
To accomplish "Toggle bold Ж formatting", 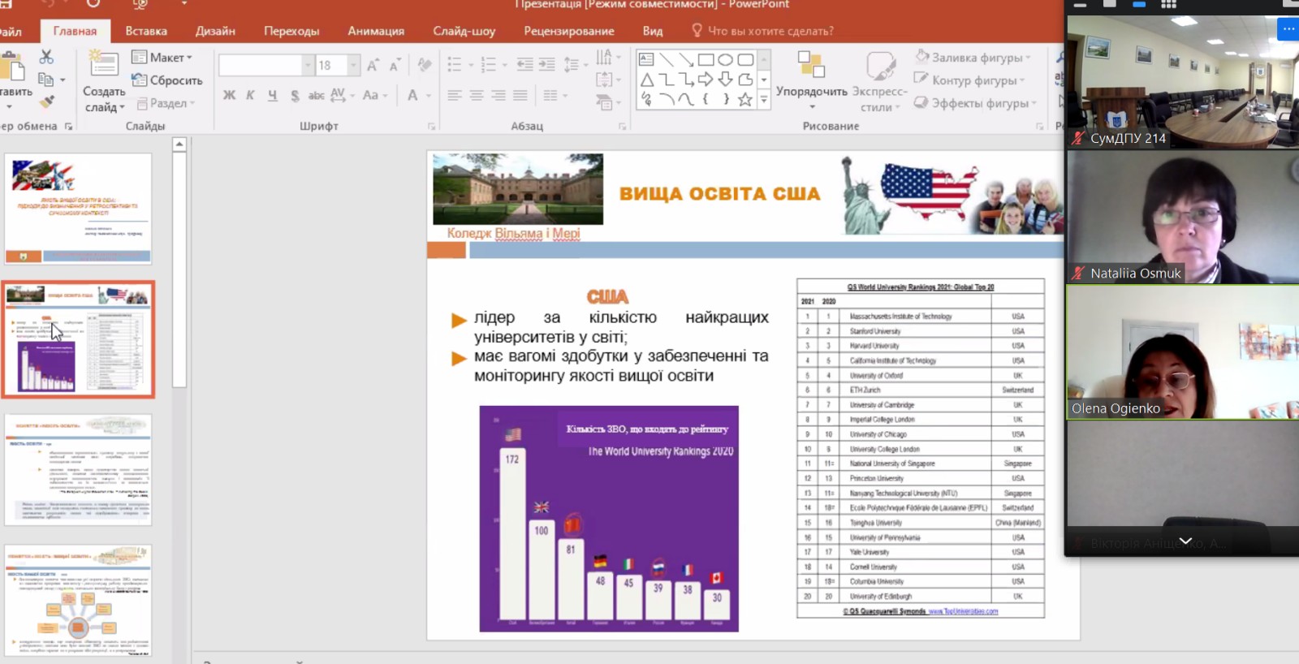I will 229,96.
